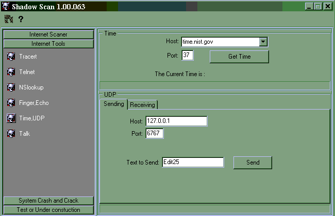Viewport: 335px width, 216px height.
Task: Click the skull icon beside Finger,Echo
Action: point(11,103)
